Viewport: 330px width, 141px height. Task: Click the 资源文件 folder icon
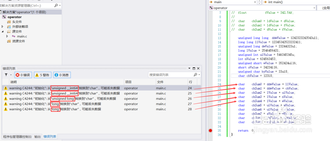[x=9, y=41]
